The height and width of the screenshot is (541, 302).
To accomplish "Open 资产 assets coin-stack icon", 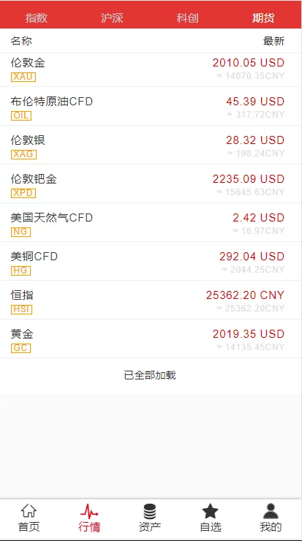I will 149,511.
